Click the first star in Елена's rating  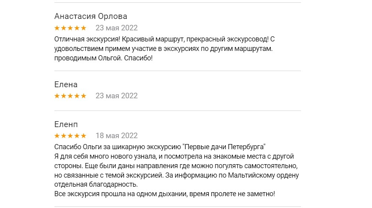(57, 96)
